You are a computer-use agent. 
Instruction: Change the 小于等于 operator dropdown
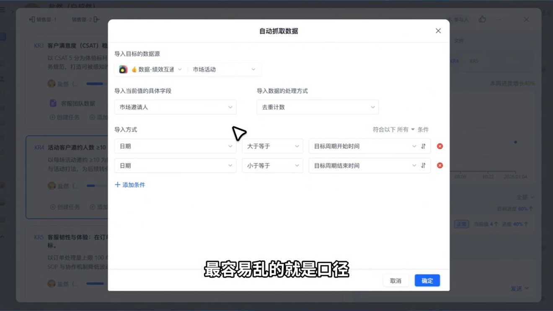pos(272,165)
